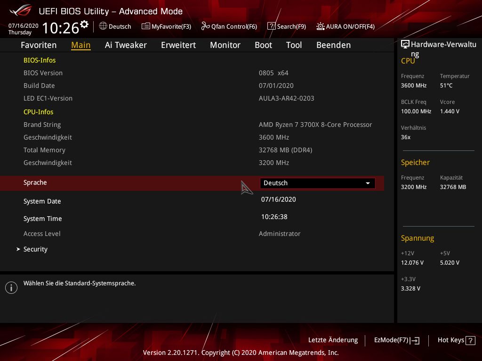
Task: Click the large 10:26 clock display
Action: pyautogui.click(x=61, y=28)
